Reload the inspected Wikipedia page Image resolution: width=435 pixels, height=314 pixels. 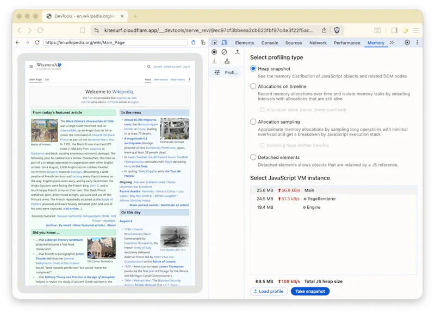coord(37,42)
